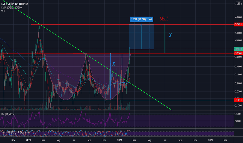Click the first Nov label on time axis
The image size is (243, 143).
[x=13, y=140]
